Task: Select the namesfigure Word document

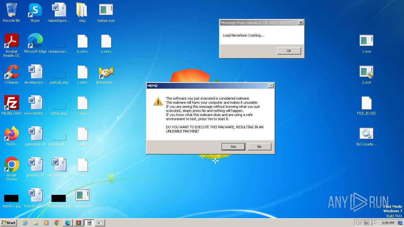Action: tap(59, 13)
